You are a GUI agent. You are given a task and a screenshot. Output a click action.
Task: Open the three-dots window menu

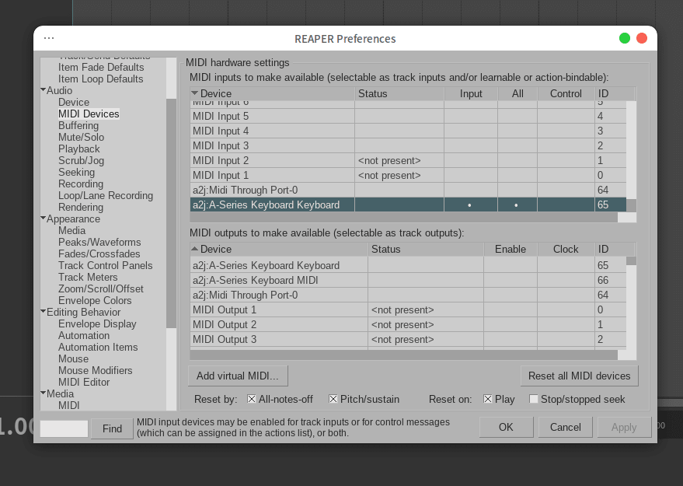pyautogui.click(x=49, y=38)
